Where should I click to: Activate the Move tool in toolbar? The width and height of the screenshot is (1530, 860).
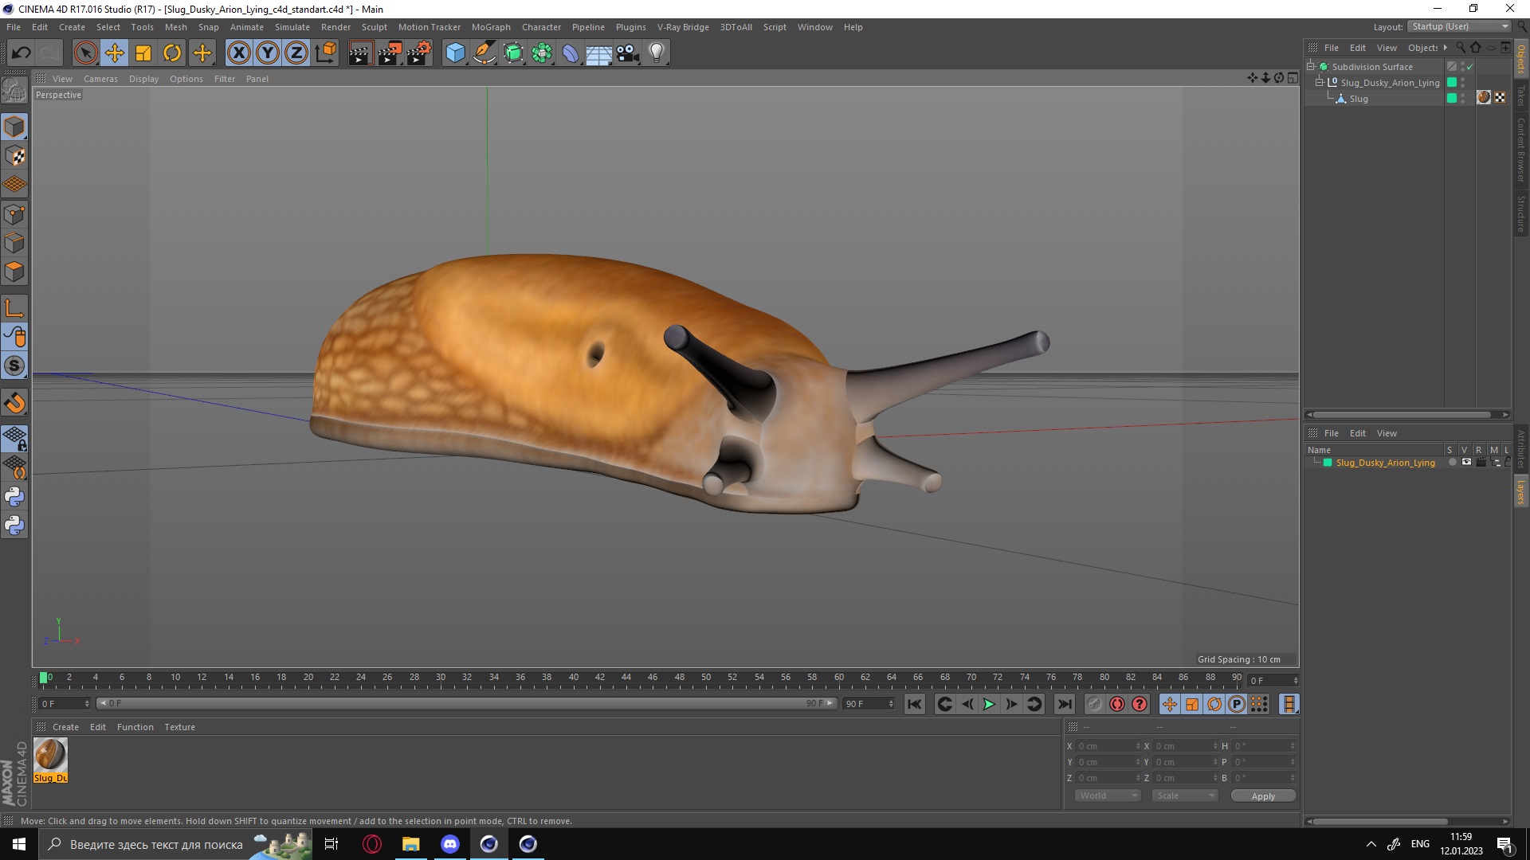pyautogui.click(x=114, y=53)
